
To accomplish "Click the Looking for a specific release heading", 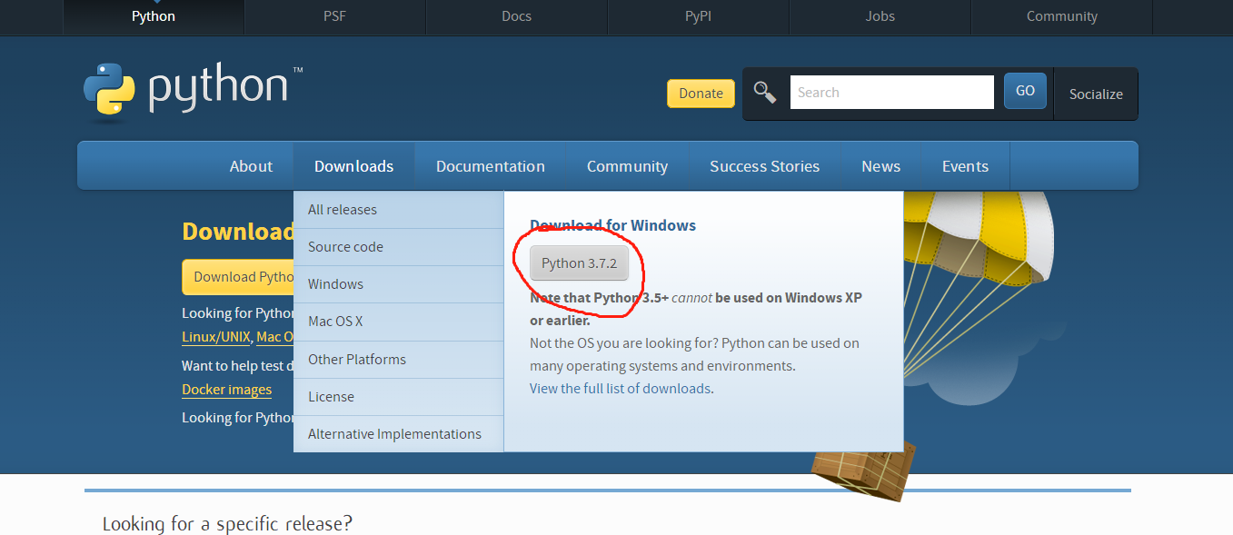I will coord(227,524).
